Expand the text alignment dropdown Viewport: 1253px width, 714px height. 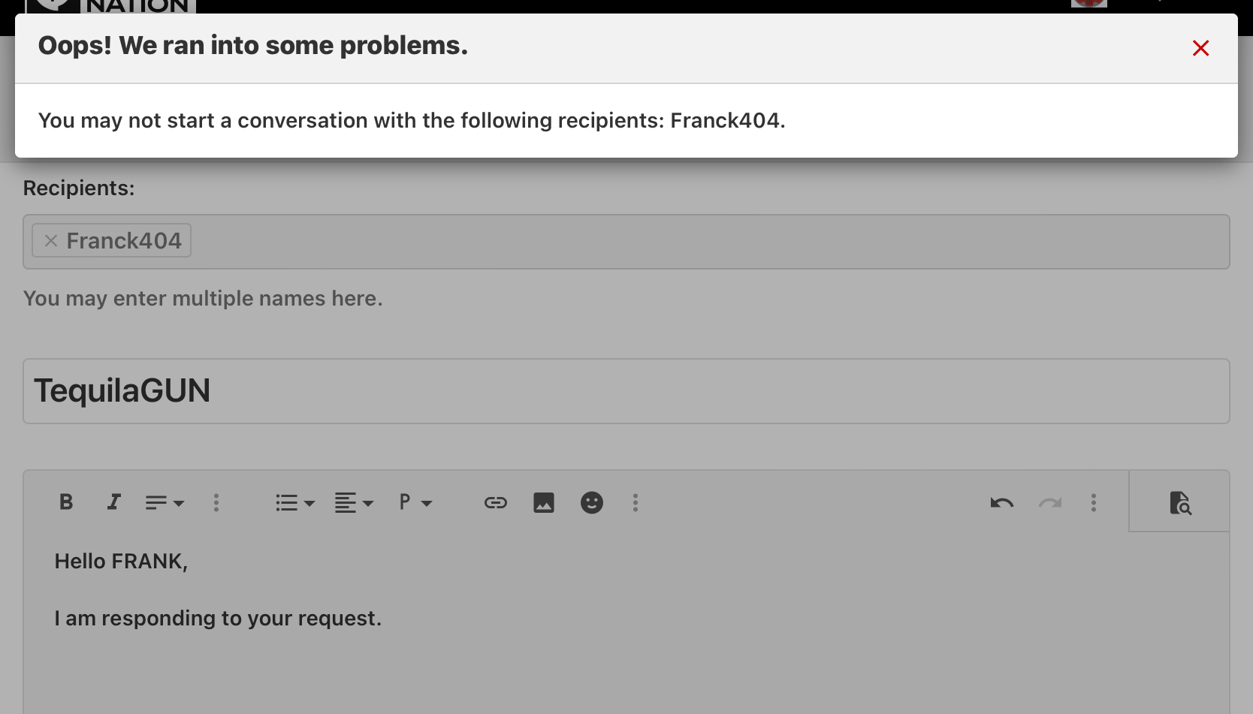tap(354, 502)
